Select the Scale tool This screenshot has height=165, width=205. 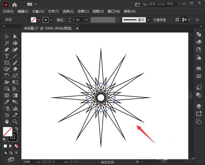click(x=15, y=76)
